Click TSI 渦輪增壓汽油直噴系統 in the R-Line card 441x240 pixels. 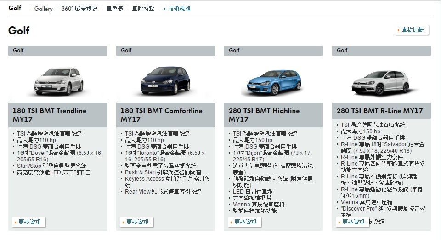coord(373,125)
